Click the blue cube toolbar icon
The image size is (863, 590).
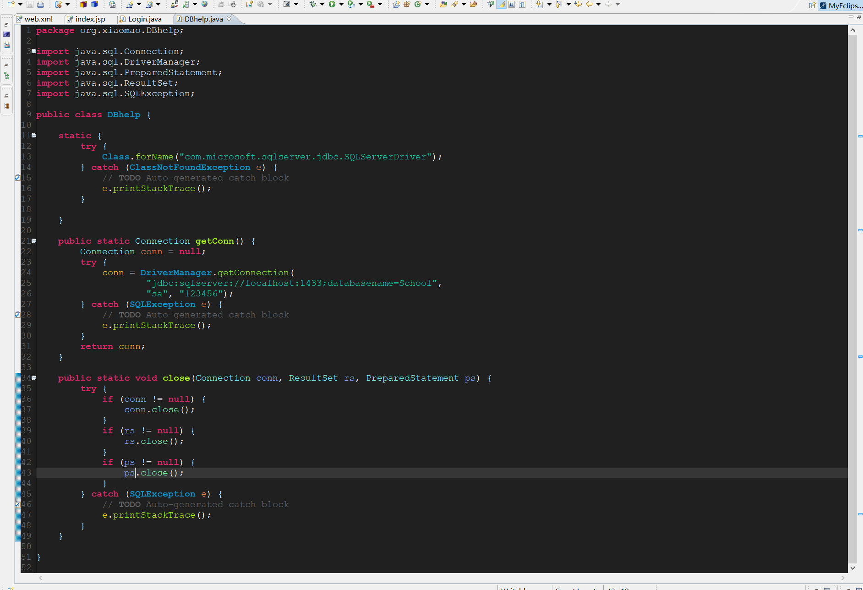point(94,5)
